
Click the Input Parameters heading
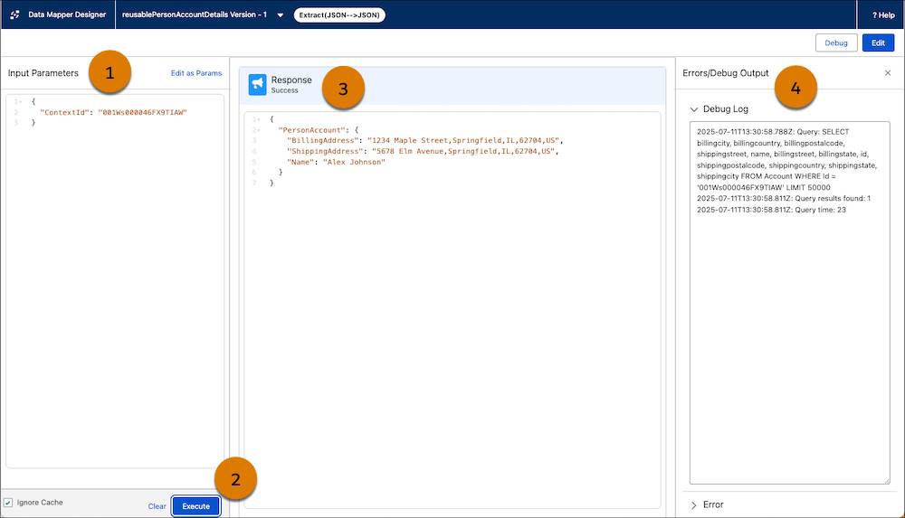tap(43, 73)
